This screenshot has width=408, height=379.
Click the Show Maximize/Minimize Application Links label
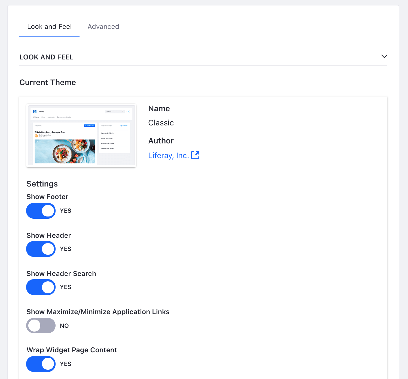(98, 312)
